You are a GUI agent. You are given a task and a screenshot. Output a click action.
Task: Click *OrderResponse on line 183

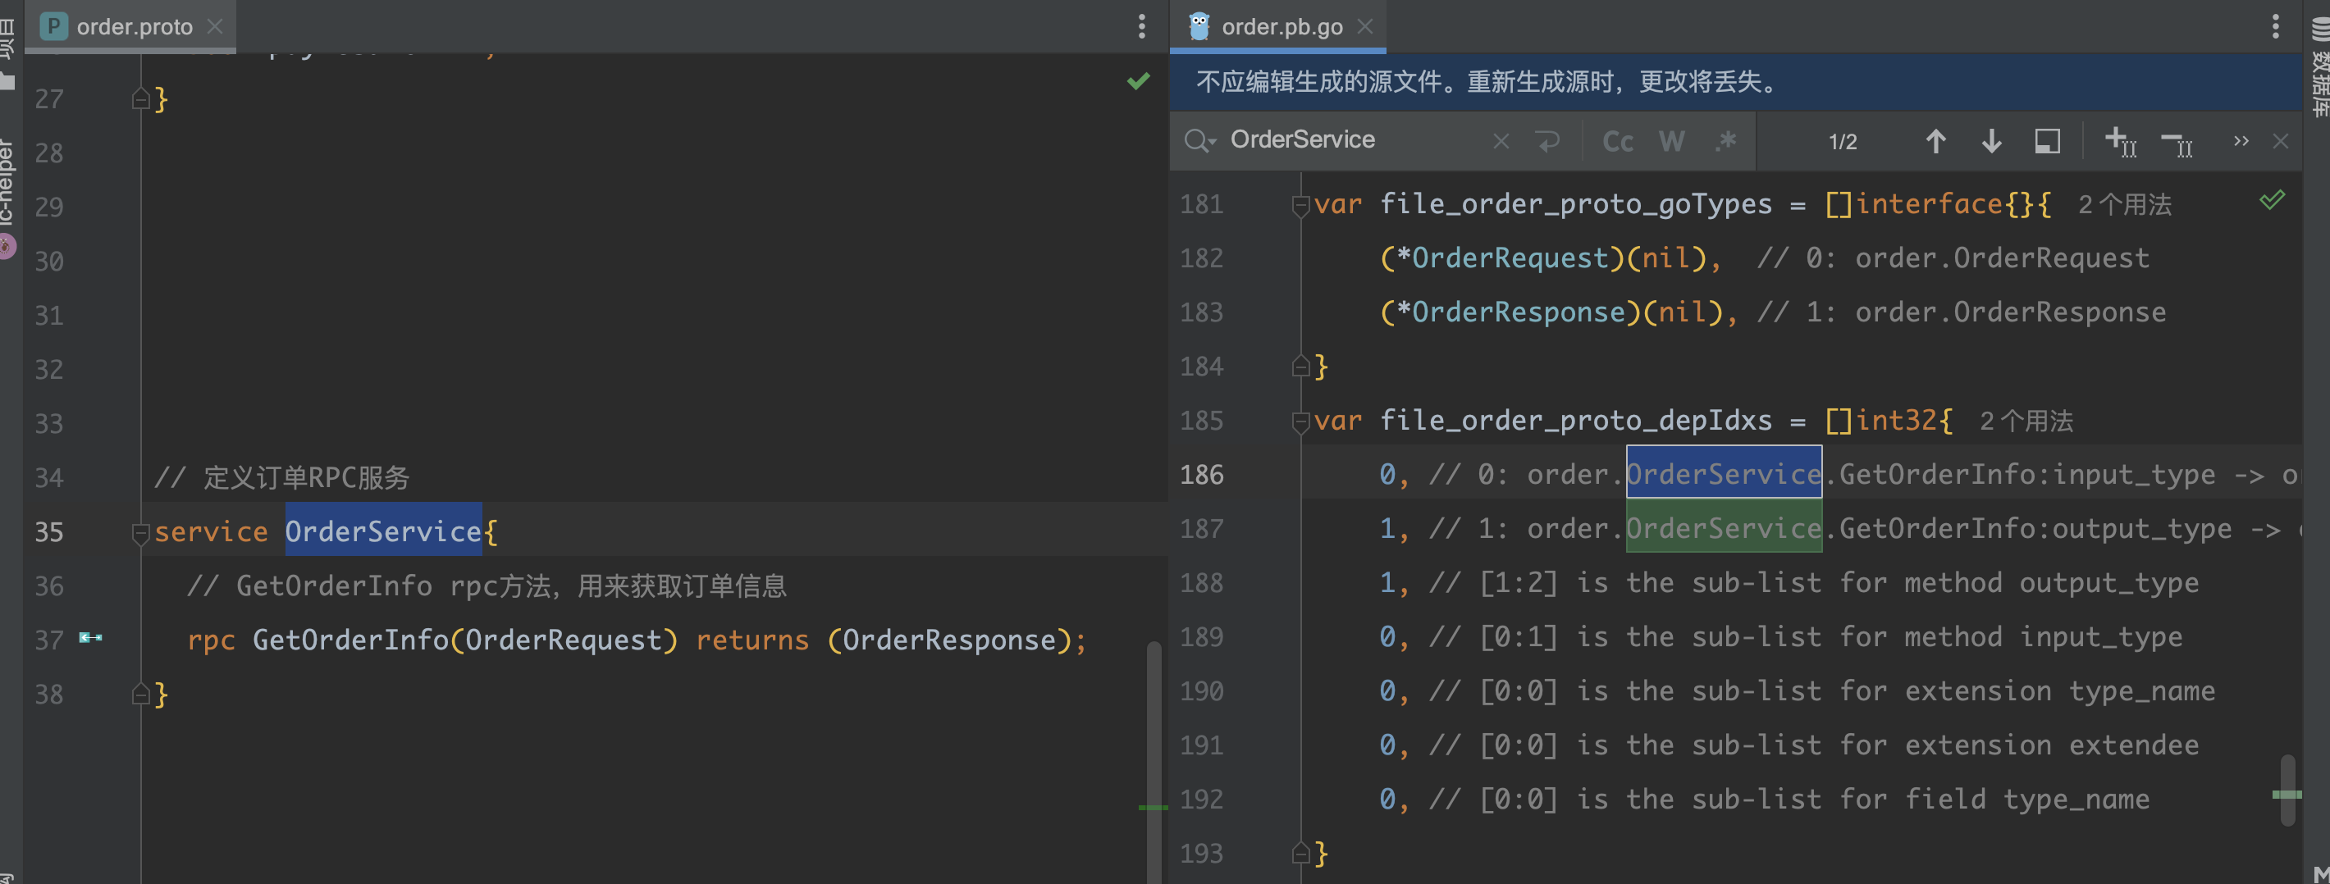click(1510, 312)
